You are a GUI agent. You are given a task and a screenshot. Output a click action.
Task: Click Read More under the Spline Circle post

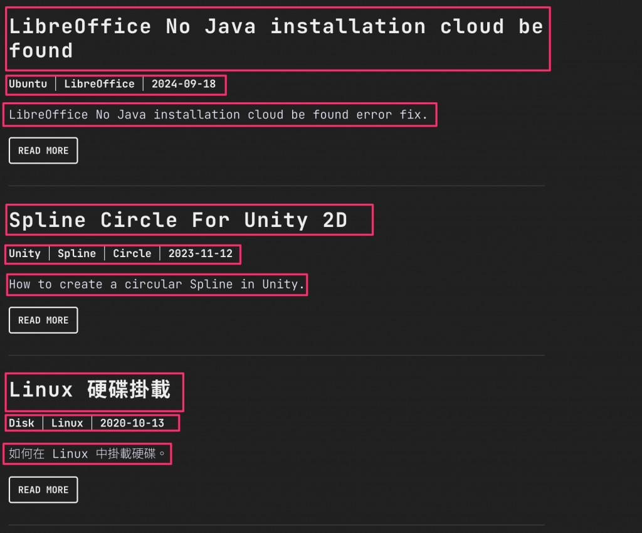[x=43, y=320]
